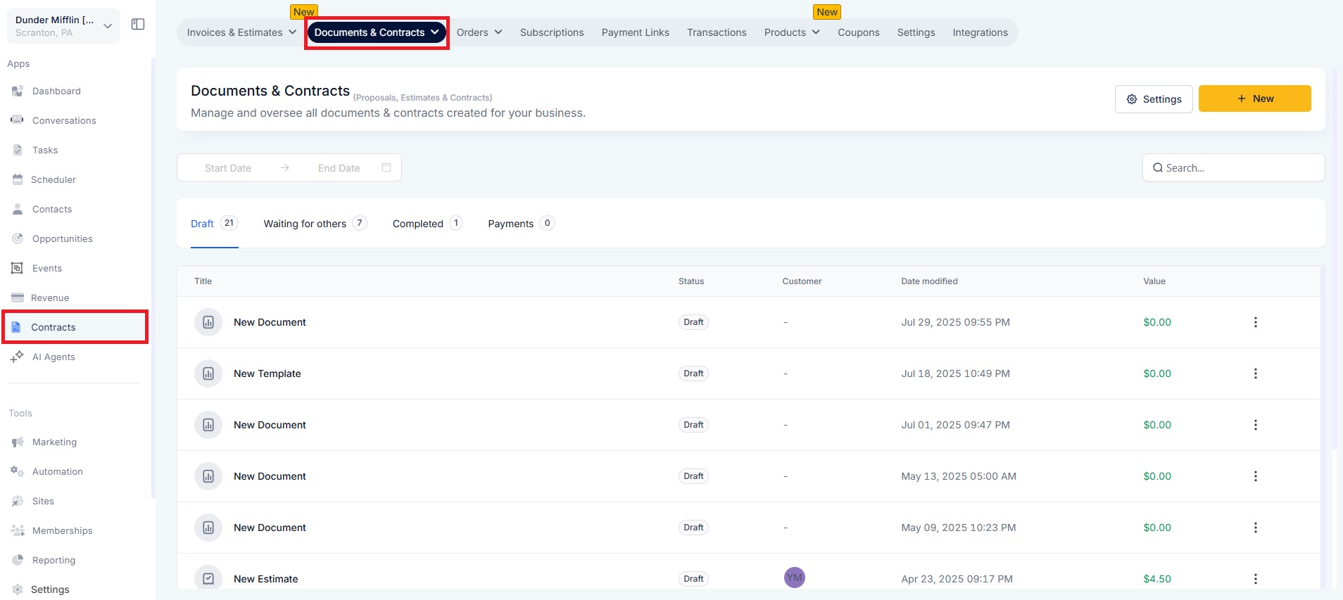Screen dimensions: 1343x600
Task: Open sidebar Settings at bottom
Action: click(x=50, y=589)
